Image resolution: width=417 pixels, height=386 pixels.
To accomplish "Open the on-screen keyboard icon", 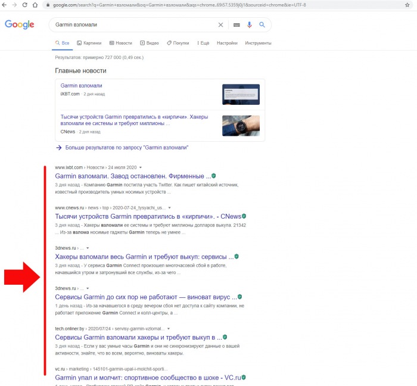I will pyautogui.click(x=236, y=25).
